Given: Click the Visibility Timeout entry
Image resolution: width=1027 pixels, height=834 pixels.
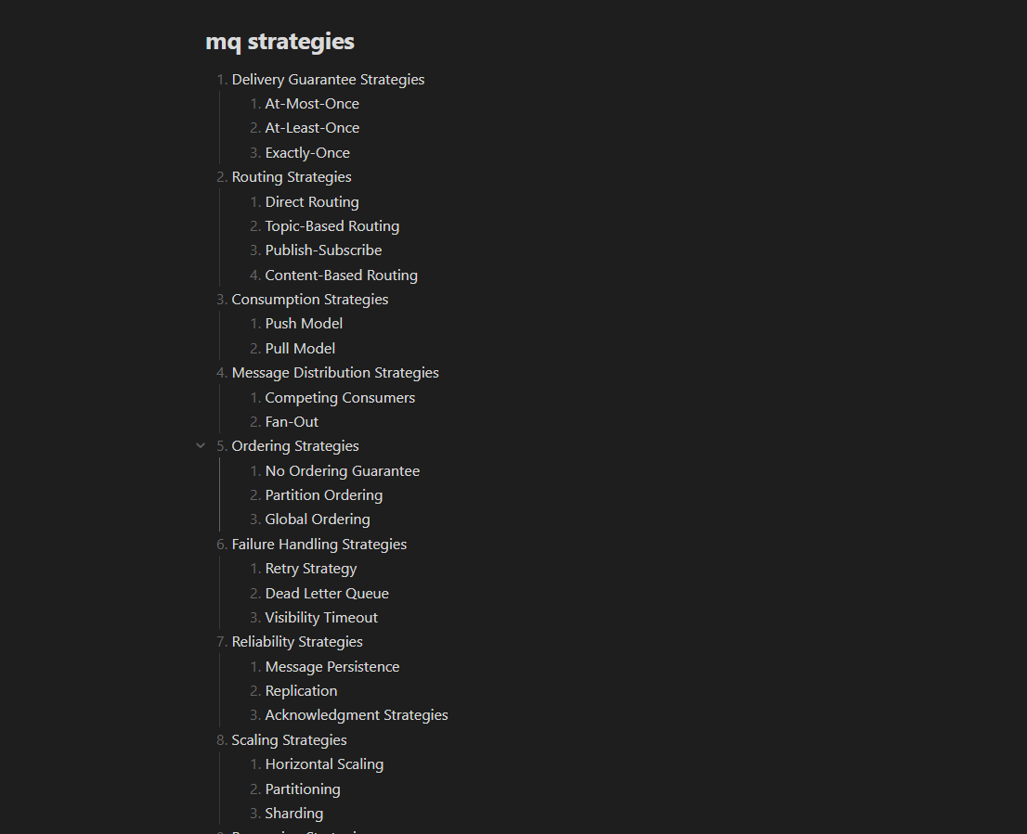Looking at the screenshot, I should 321,618.
